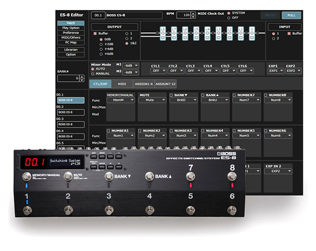Click the BPM input field showing 120
Viewport: 316px width, 251px height.
coord(184,15)
